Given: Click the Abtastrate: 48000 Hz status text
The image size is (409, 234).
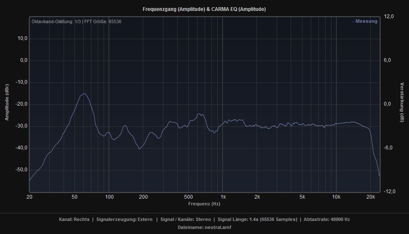Looking at the screenshot, I should tap(327, 219).
